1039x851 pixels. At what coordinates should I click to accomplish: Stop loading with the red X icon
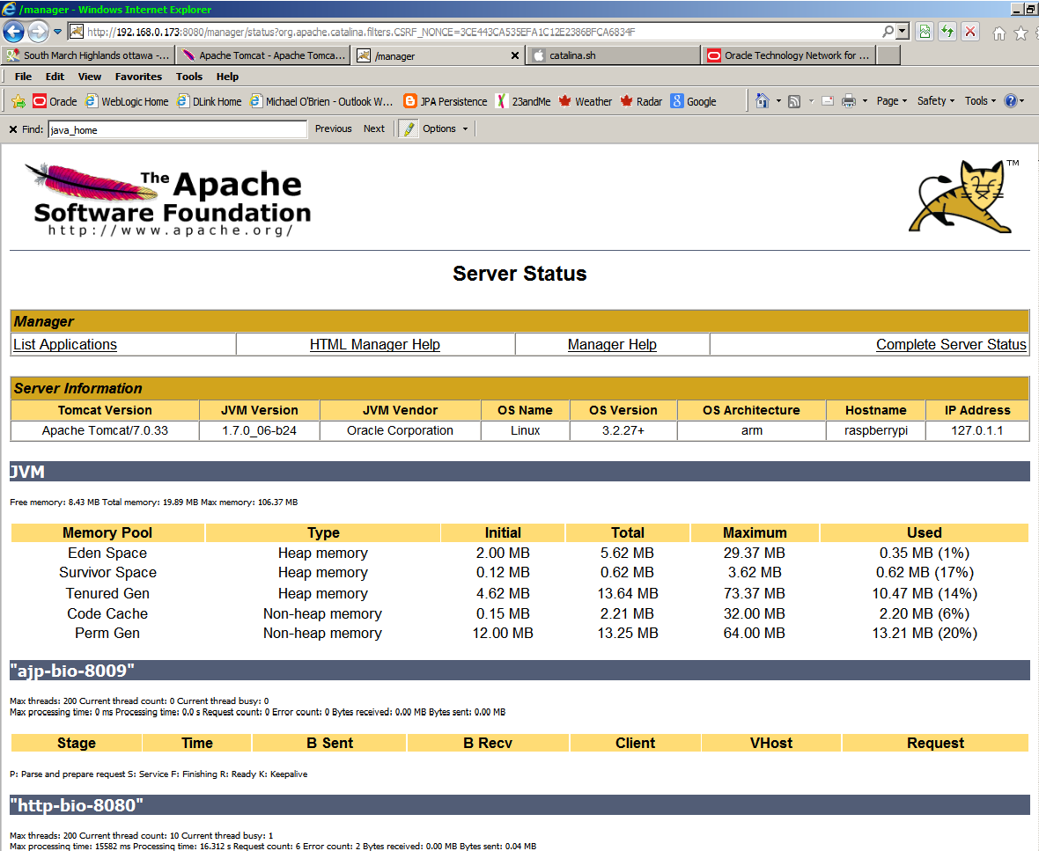click(970, 31)
